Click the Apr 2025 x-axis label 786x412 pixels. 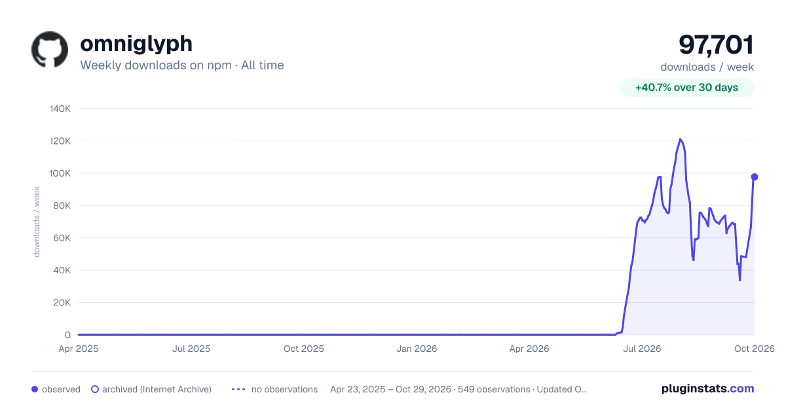(79, 349)
